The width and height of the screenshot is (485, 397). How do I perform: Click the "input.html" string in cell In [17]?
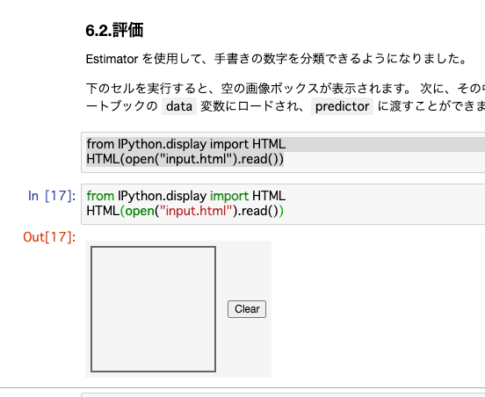tap(195, 211)
